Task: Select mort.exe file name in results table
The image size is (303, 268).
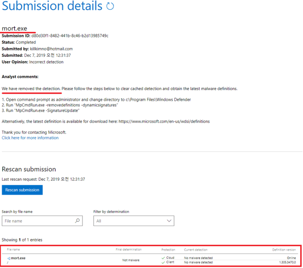Action: pos(18,258)
